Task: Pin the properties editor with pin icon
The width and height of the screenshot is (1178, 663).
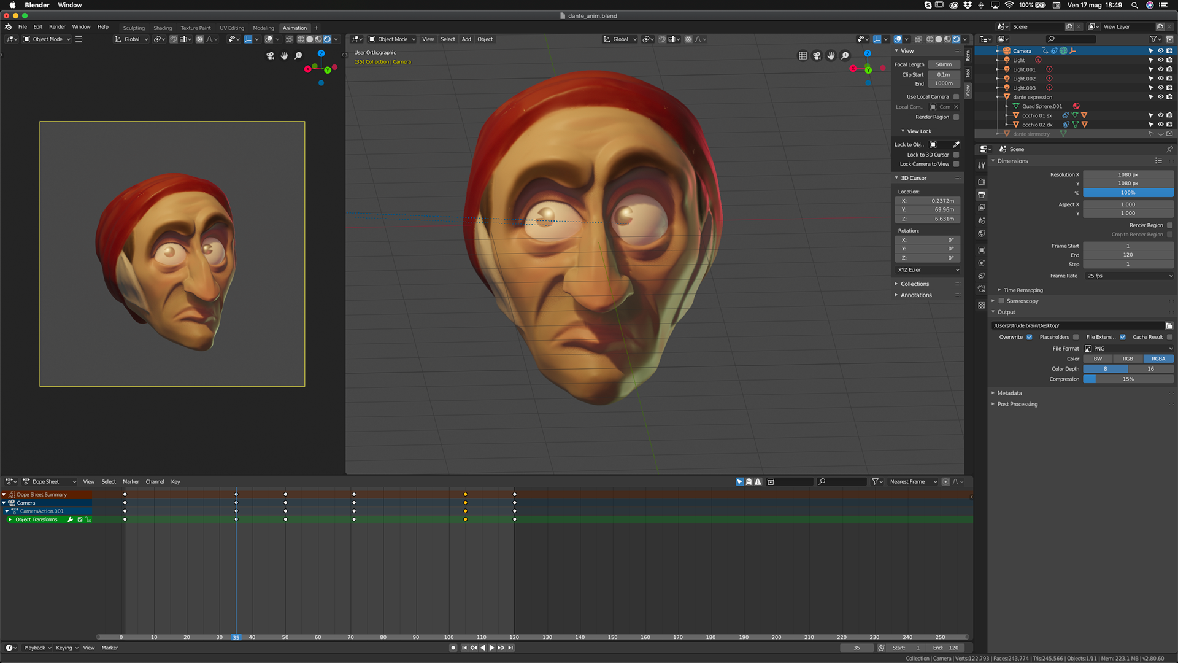Action: (1169, 149)
